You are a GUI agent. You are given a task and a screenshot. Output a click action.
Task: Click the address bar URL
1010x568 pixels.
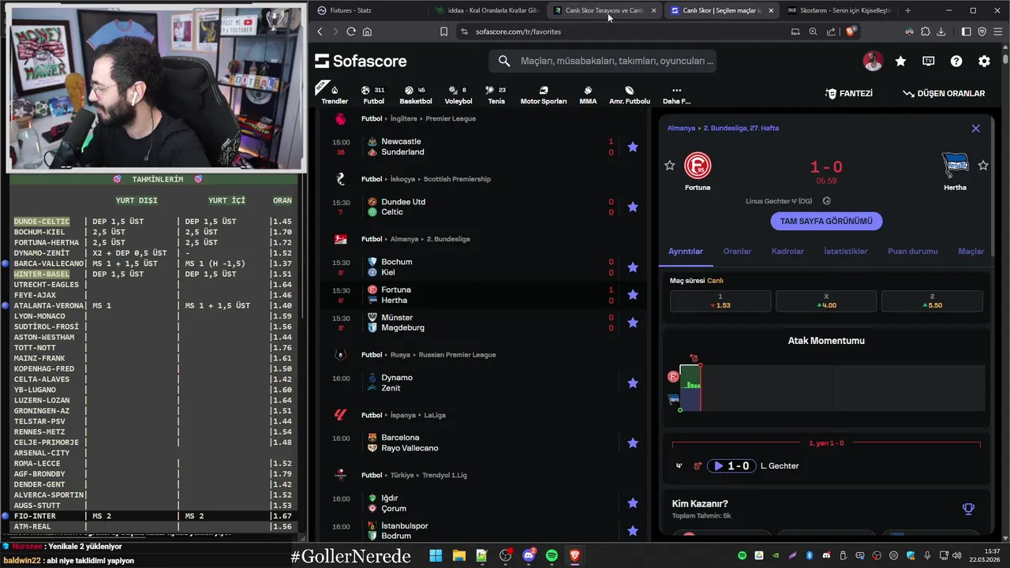coord(518,32)
